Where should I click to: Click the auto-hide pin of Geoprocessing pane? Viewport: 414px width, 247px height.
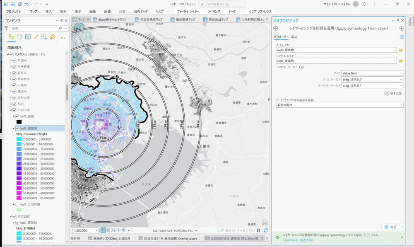398,20
